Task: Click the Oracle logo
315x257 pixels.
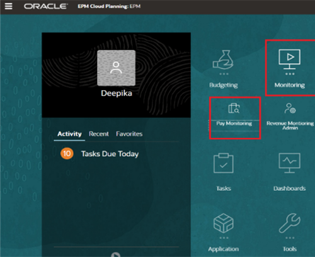Action: coord(45,6)
